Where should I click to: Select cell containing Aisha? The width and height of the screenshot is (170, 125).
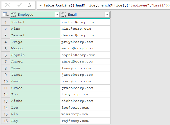pyautogui.click(x=35, y=101)
